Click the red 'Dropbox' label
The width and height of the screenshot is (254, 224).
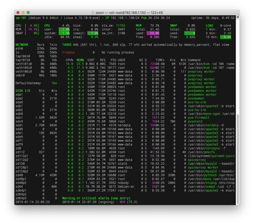[68, 52]
